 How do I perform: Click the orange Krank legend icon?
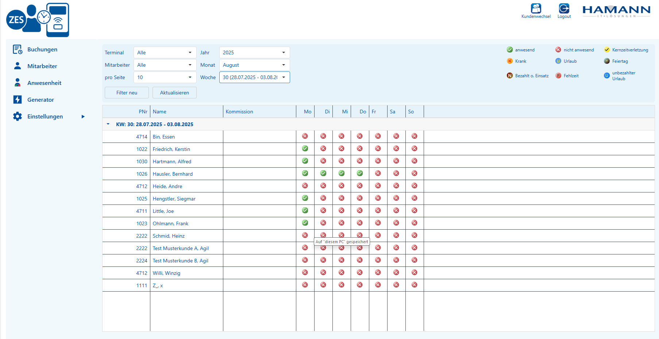(510, 61)
